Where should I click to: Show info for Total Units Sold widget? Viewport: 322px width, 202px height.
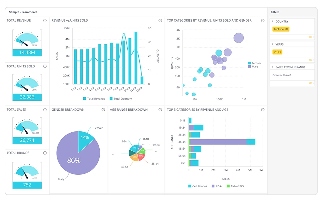coord(45,66)
